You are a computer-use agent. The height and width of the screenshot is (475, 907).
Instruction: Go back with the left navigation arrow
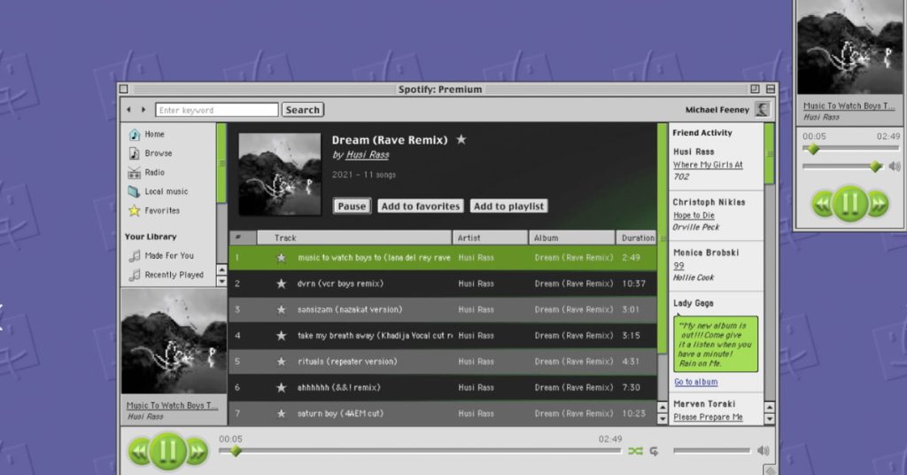tap(128, 109)
